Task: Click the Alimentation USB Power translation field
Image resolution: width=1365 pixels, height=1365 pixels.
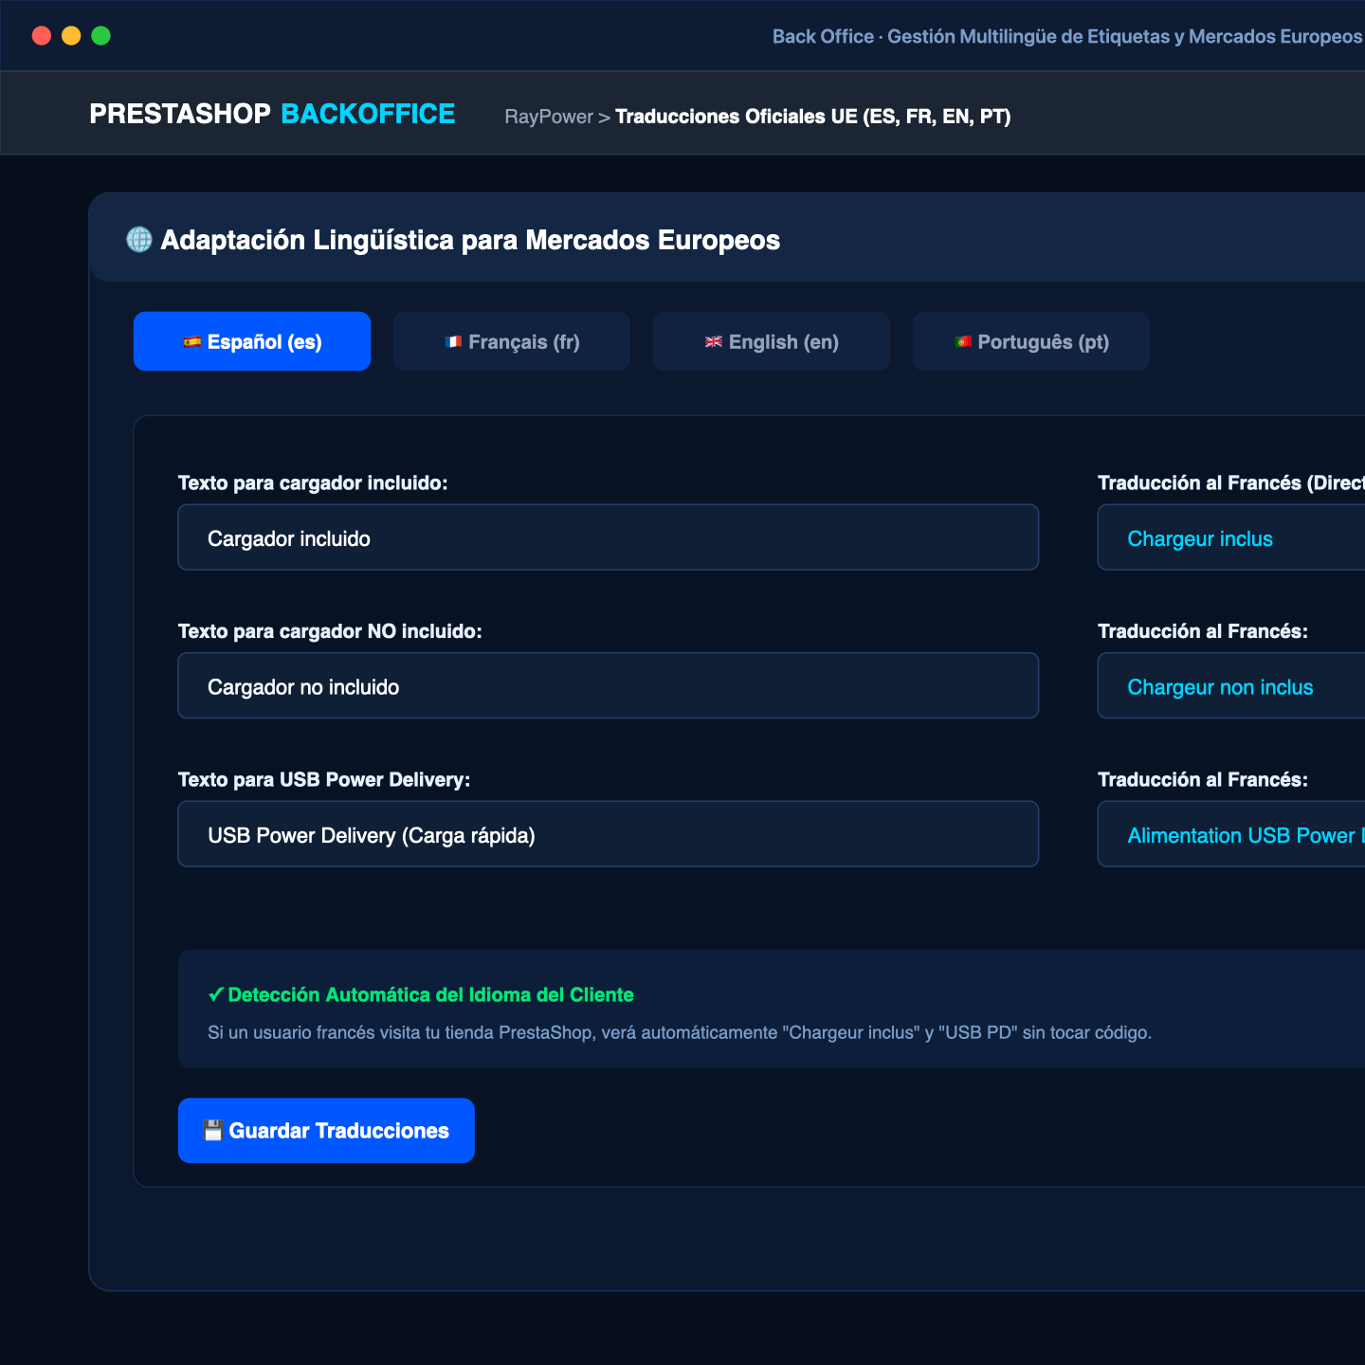Action: [x=1231, y=834]
